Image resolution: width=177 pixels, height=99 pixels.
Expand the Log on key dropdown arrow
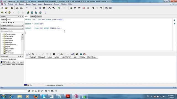click(5, 13)
